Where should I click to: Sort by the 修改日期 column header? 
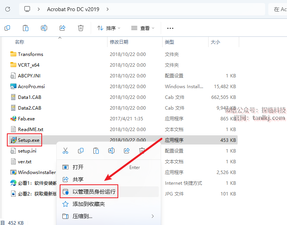[120, 42]
